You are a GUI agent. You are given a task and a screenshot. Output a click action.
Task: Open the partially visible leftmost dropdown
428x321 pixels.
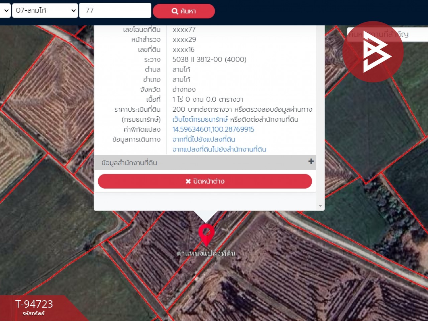[x=5, y=10]
